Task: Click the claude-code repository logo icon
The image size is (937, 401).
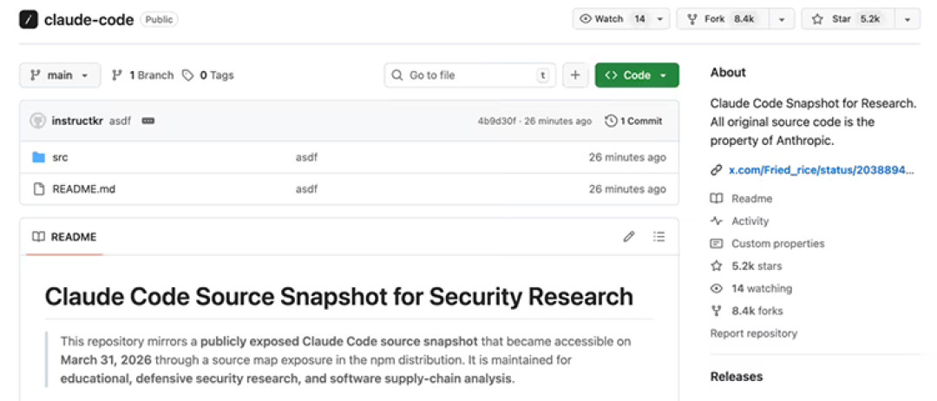Action: (29, 20)
